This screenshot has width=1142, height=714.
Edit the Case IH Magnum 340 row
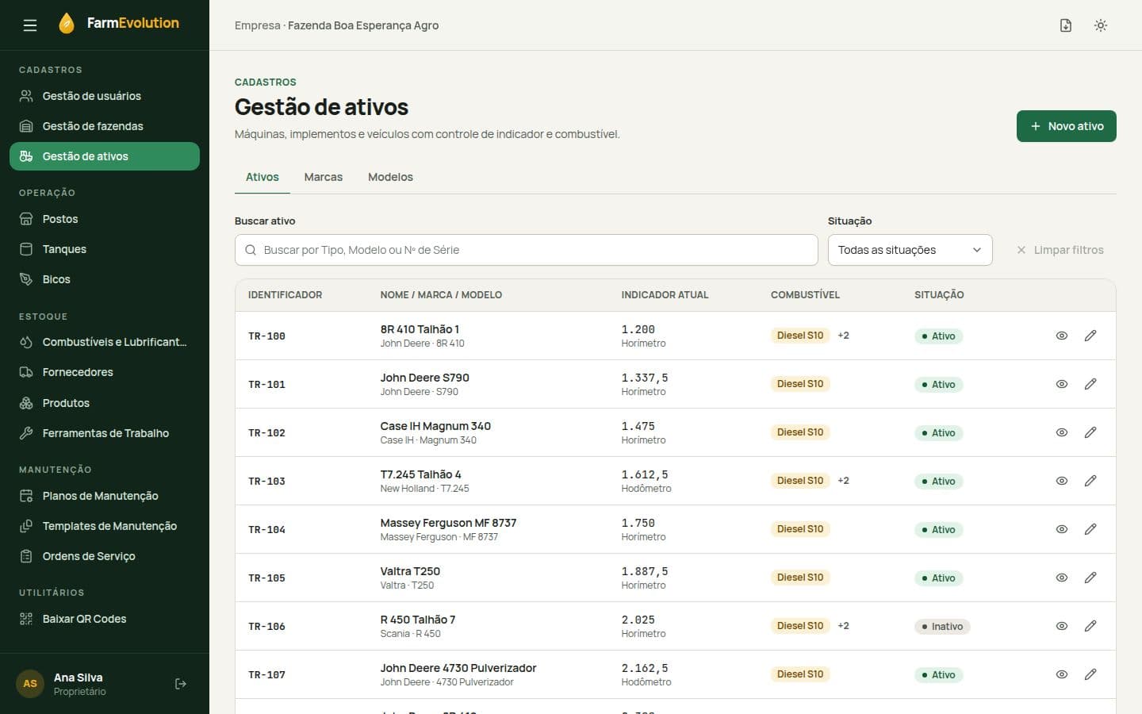(x=1090, y=432)
